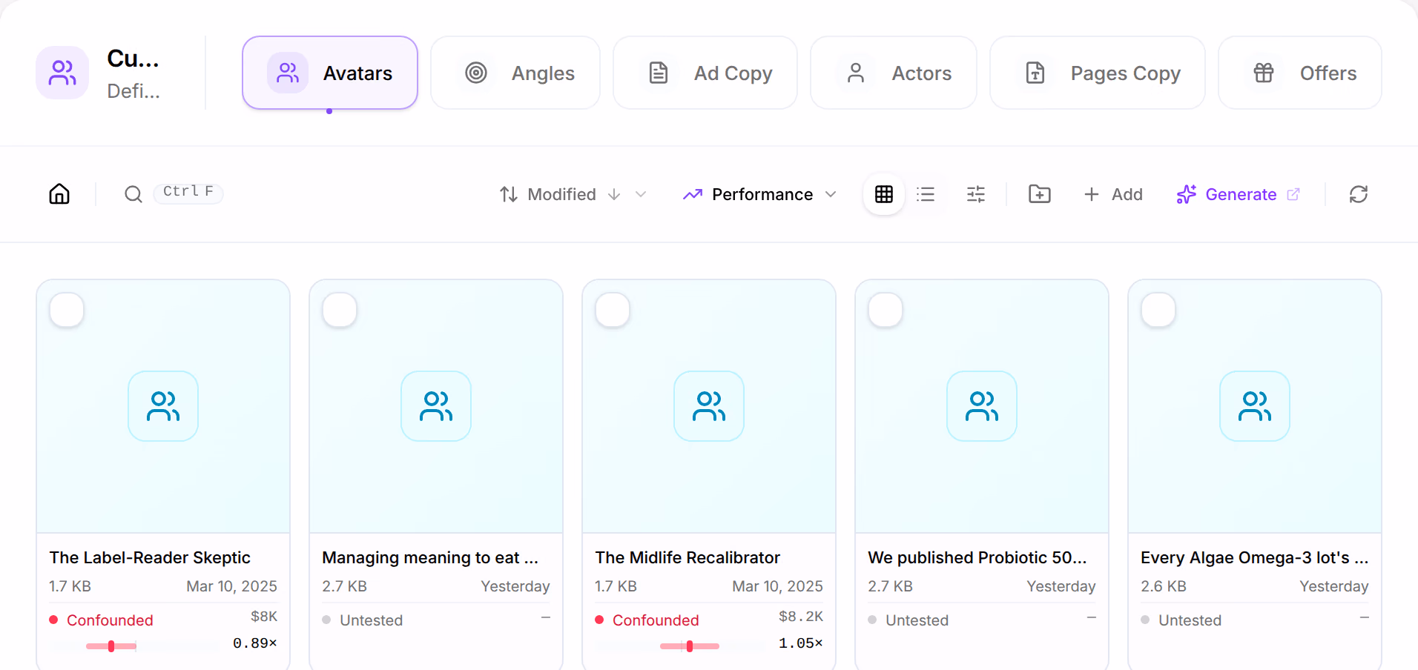Refresh the avatar list
The height and width of the screenshot is (670, 1418).
(x=1359, y=194)
